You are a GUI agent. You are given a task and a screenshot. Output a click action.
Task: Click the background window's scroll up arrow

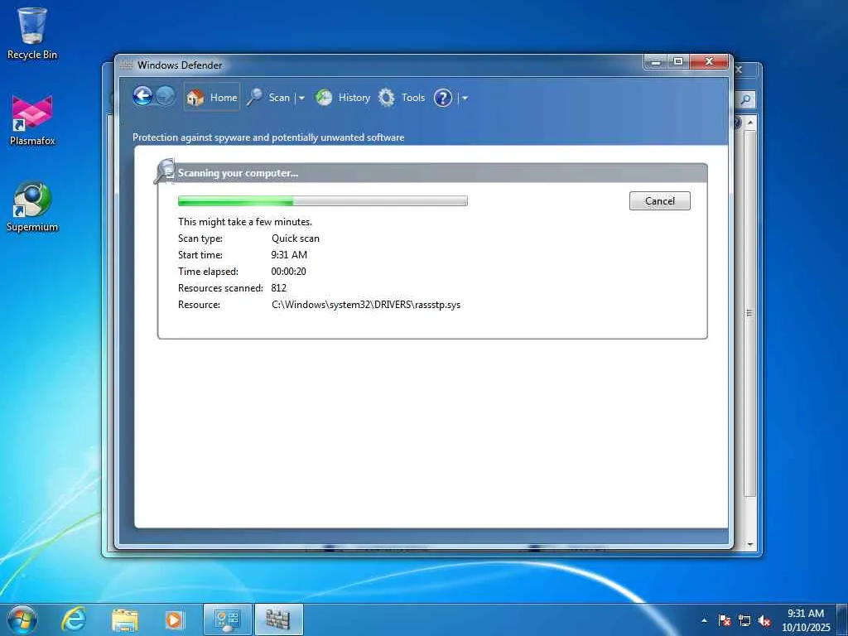(x=750, y=123)
